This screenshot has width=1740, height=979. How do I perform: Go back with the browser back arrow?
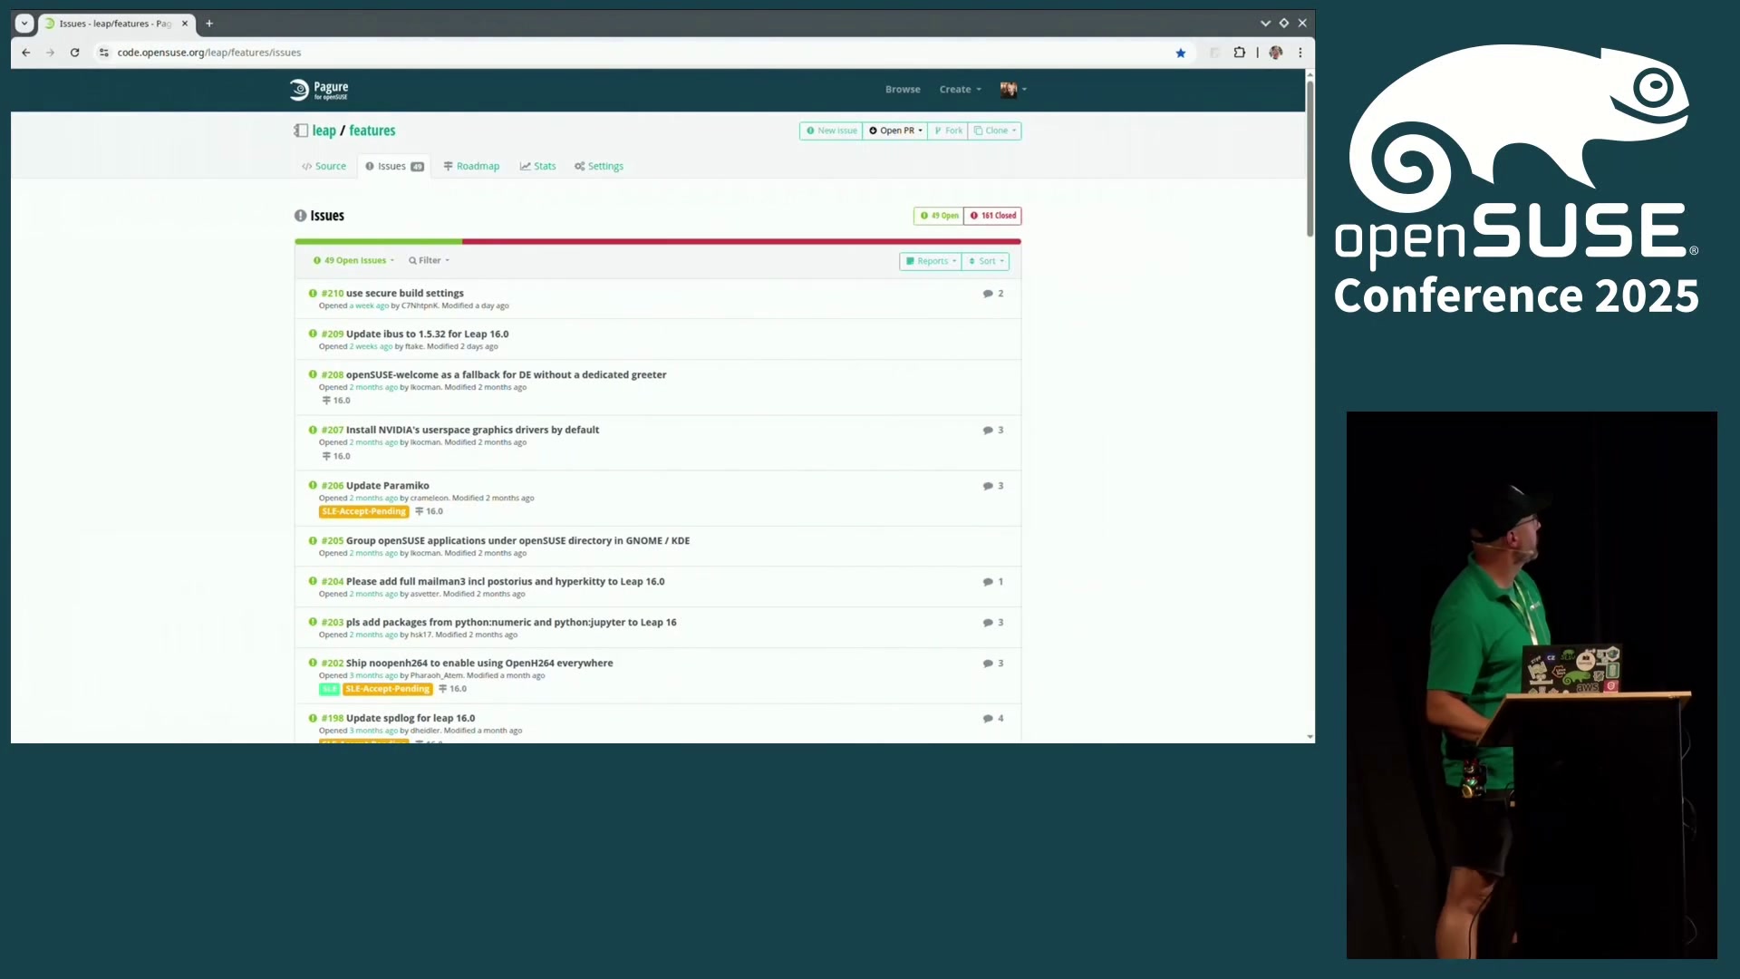(x=26, y=53)
